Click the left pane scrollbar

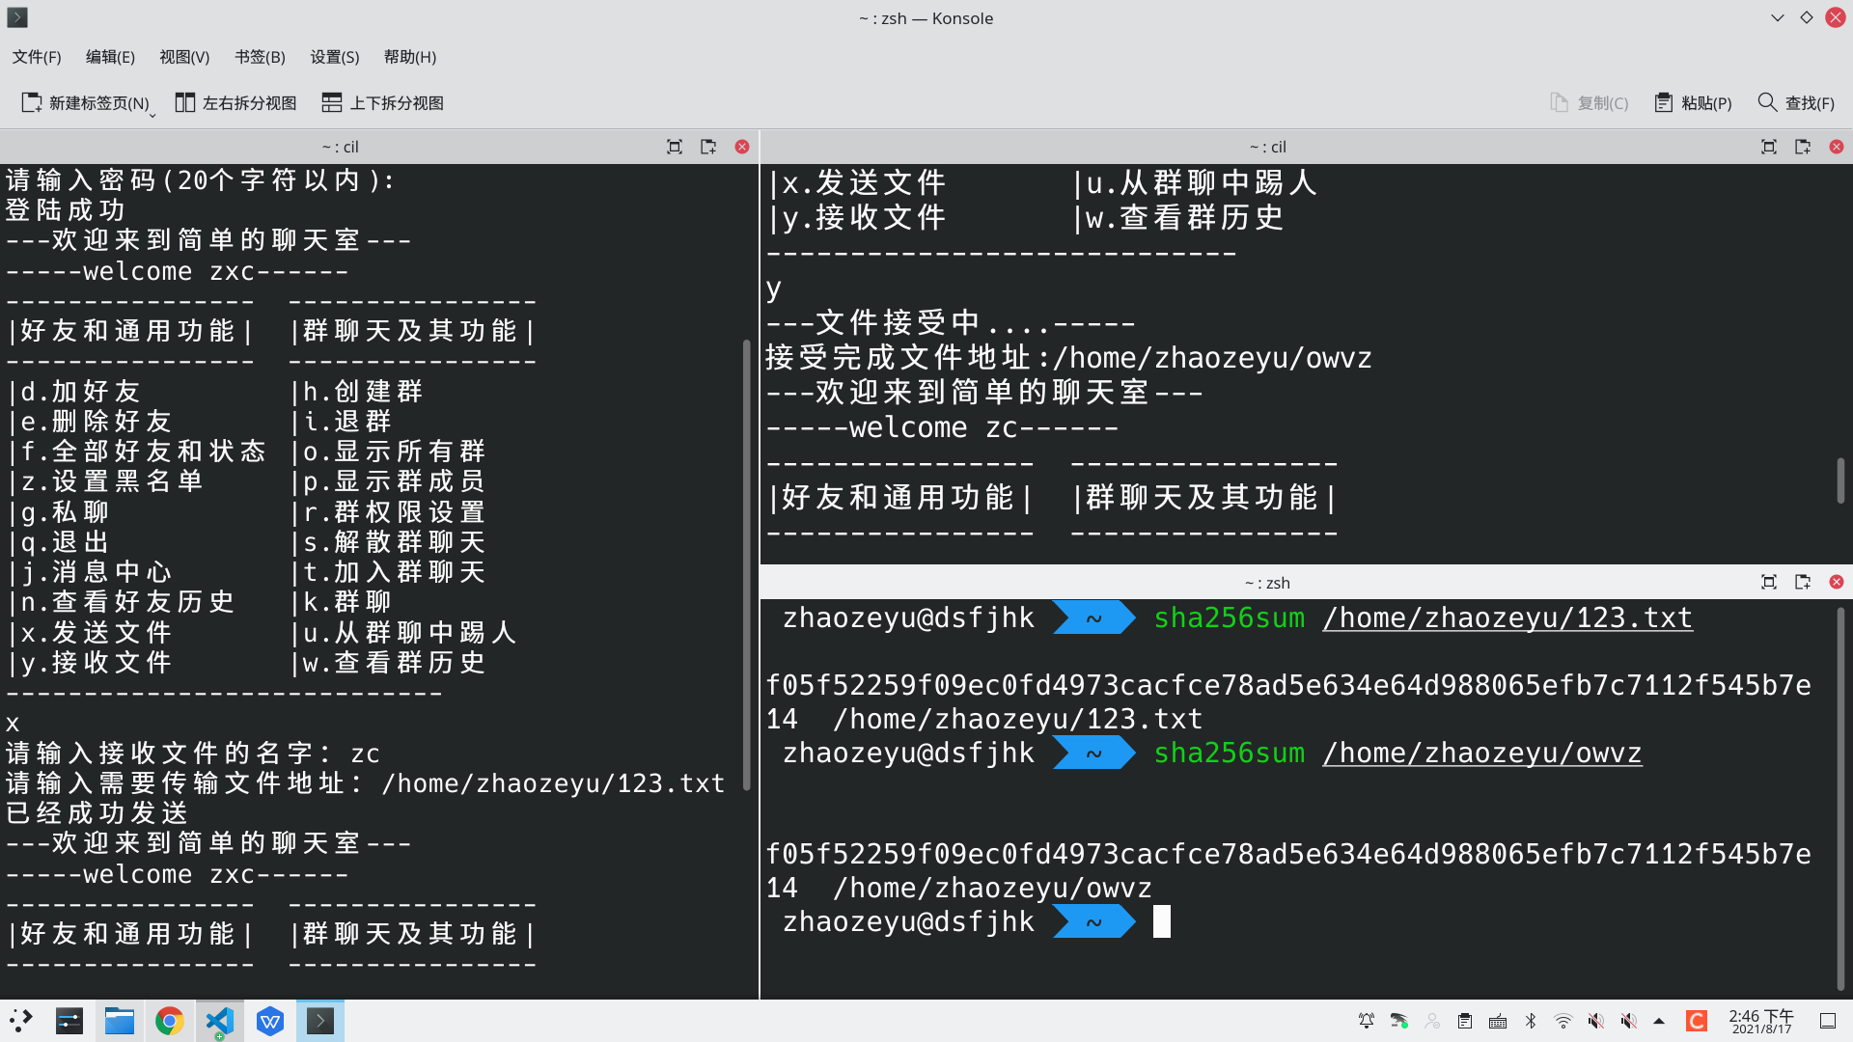coord(747,565)
